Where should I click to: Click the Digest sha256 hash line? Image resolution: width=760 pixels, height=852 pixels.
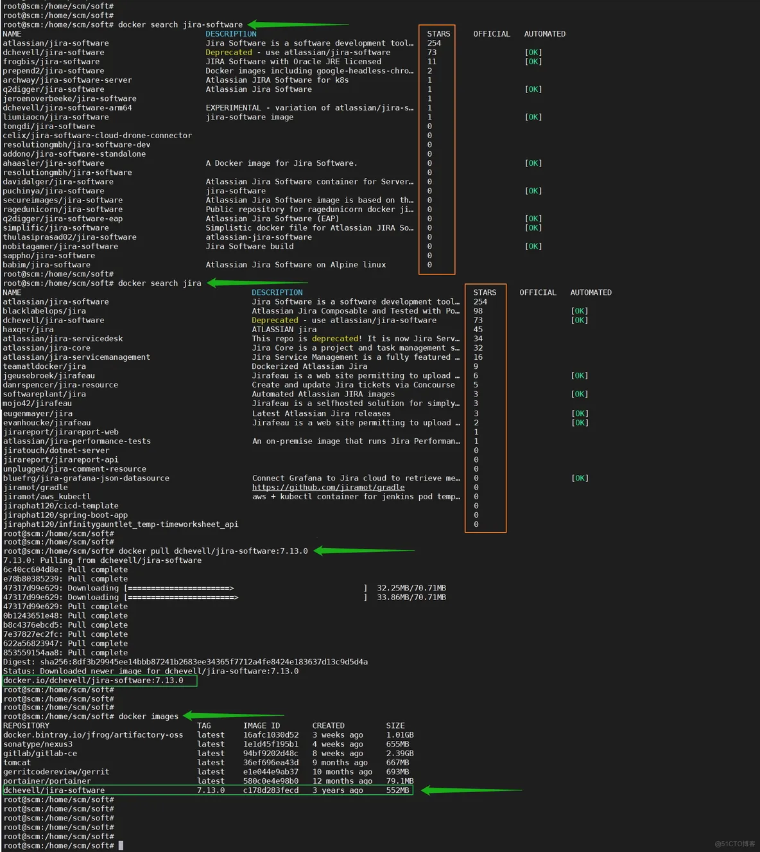pos(185,662)
